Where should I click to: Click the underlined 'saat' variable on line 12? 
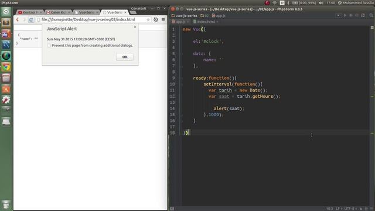(224, 96)
